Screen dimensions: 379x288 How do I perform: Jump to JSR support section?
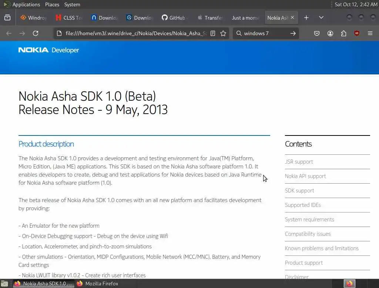point(299,162)
